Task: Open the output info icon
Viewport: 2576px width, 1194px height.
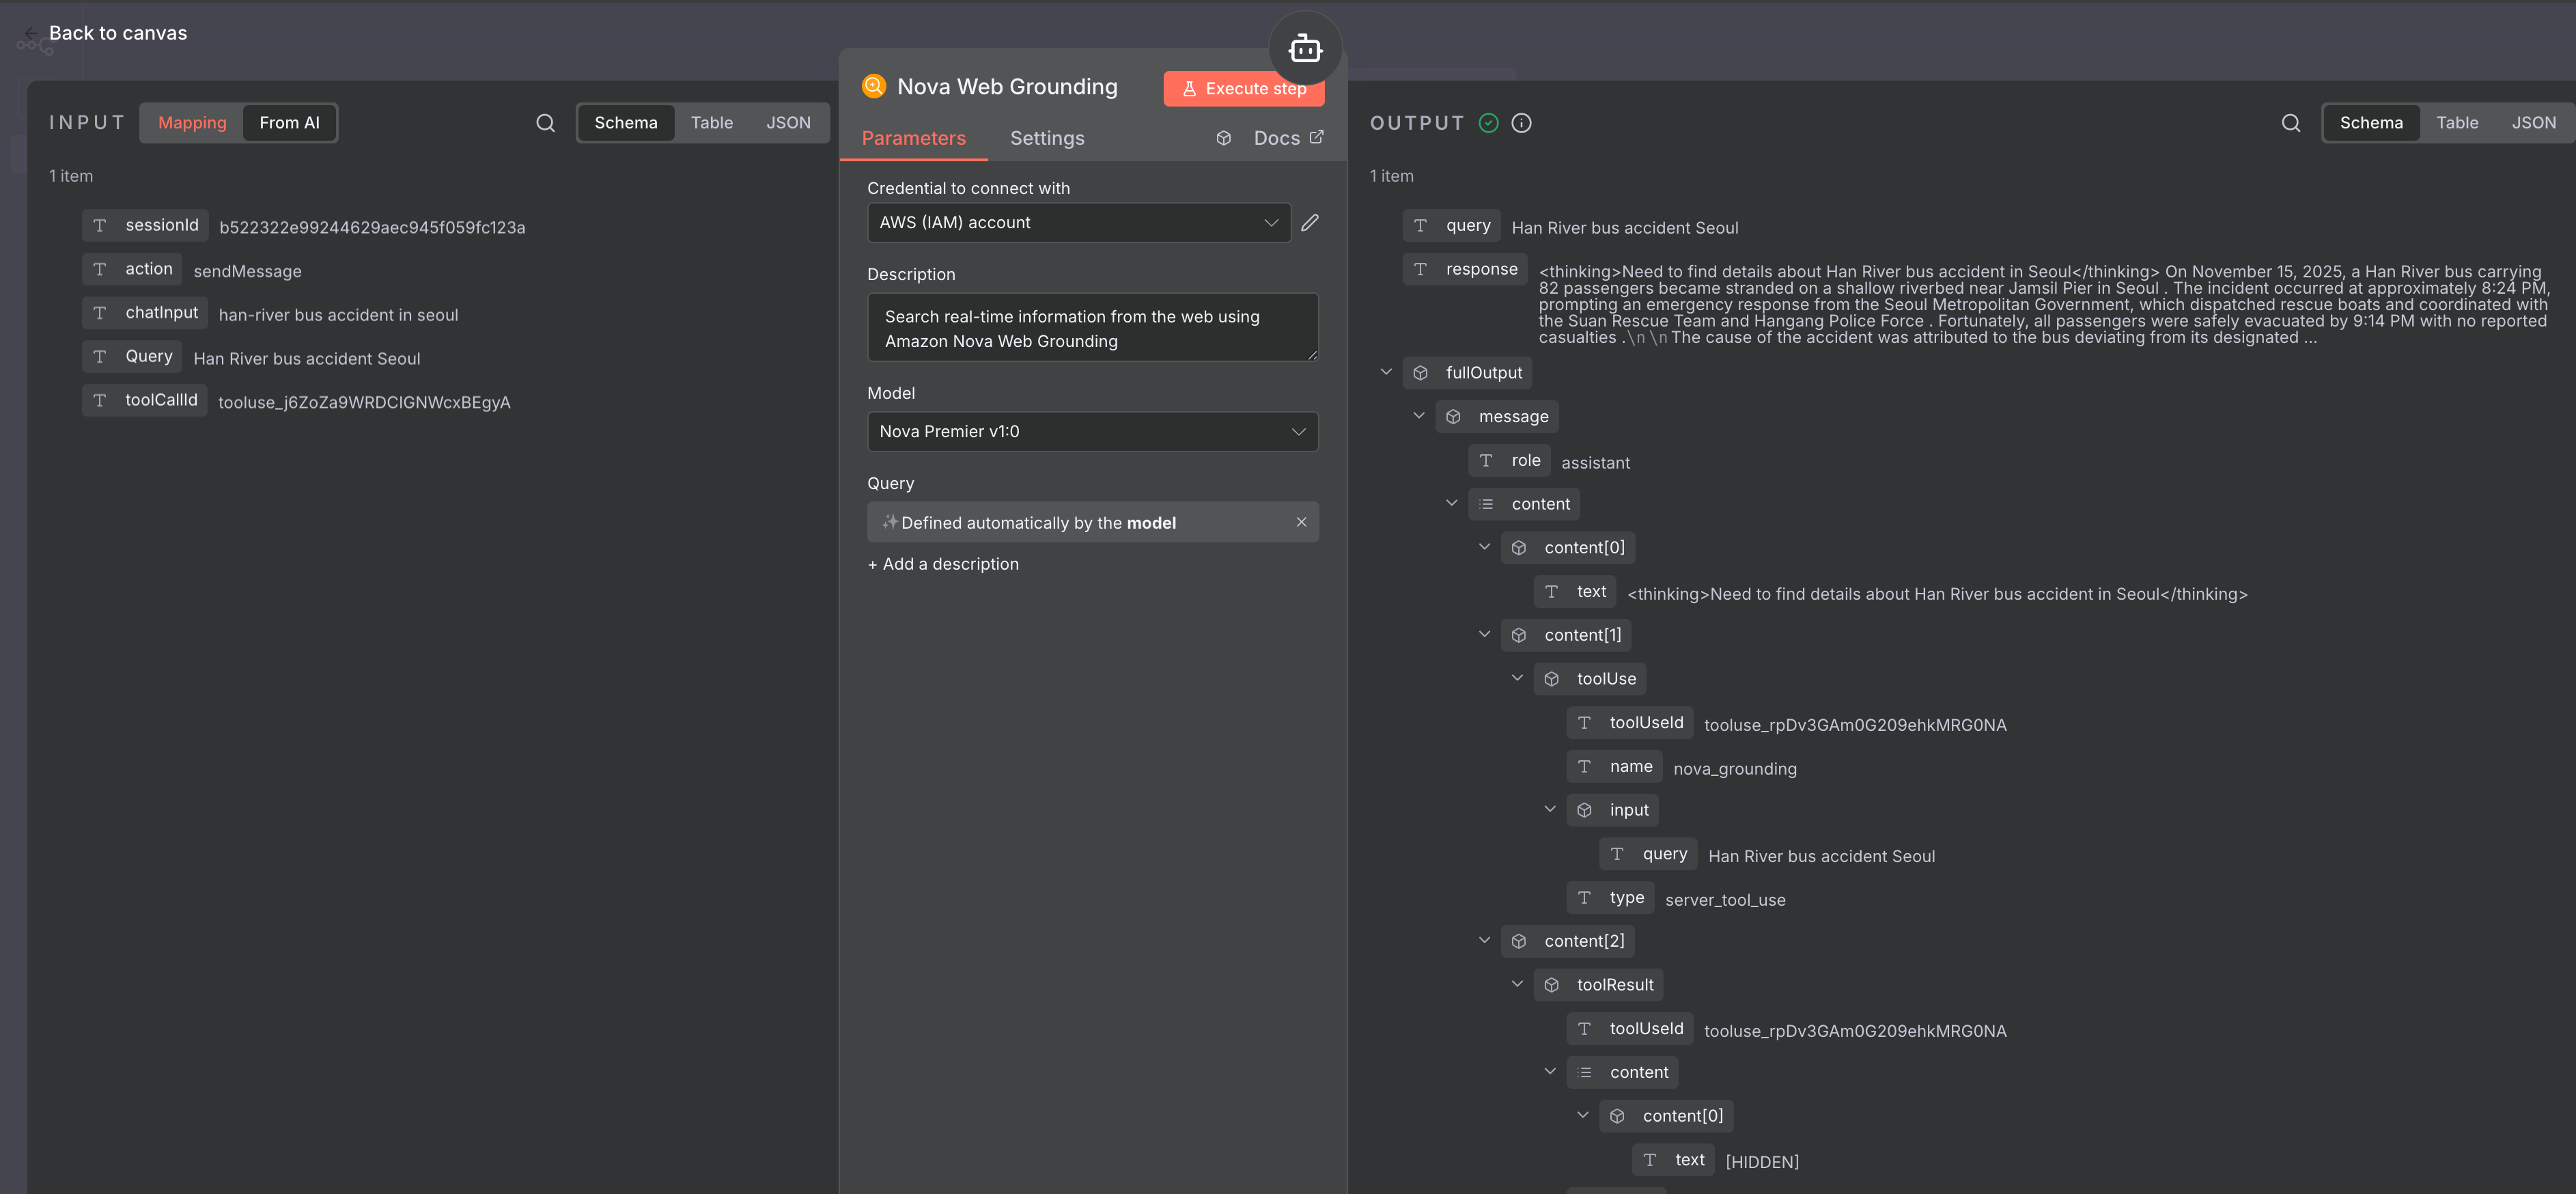Action: 1521,123
